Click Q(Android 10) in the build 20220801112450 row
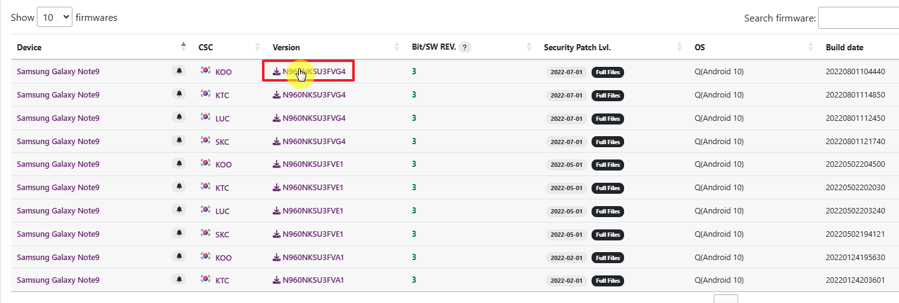The image size is (899, 303). click(x=719, y=118)
